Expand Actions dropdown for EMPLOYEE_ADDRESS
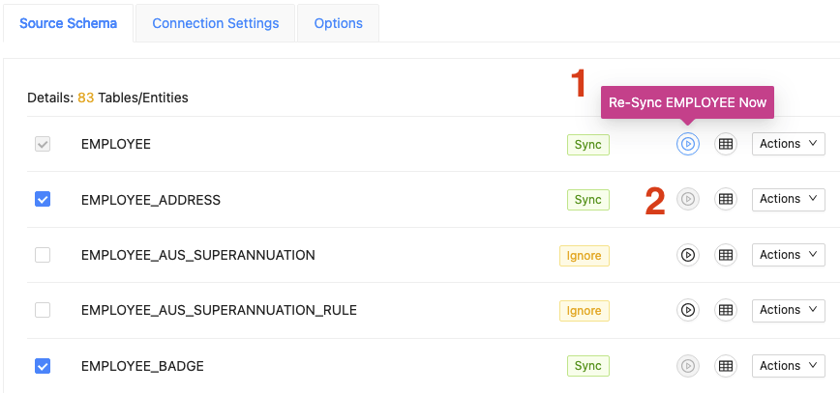Image resolution: width=840 pixels, height=393 pixels. pyautogui.click(x=788, y=200)
